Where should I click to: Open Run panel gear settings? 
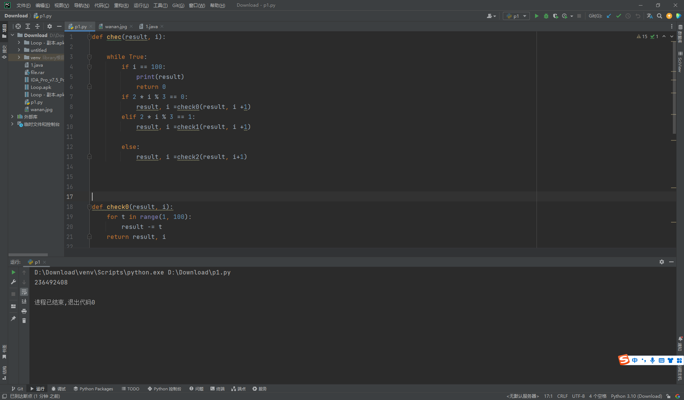point(662,262)
